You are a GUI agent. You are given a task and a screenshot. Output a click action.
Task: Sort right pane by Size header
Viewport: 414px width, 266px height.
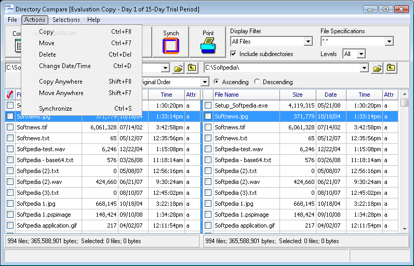click(x=298, y=95)
